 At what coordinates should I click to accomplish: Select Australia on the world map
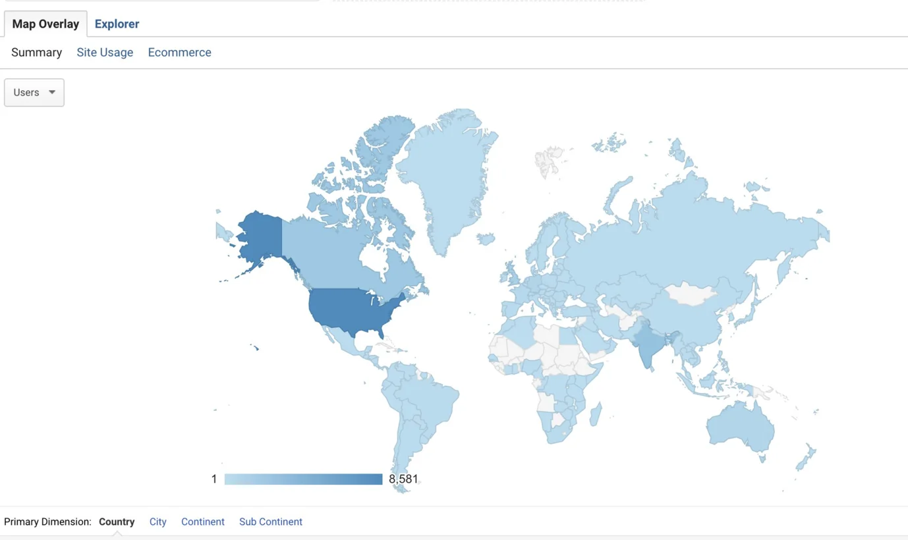tap(739, 428)
